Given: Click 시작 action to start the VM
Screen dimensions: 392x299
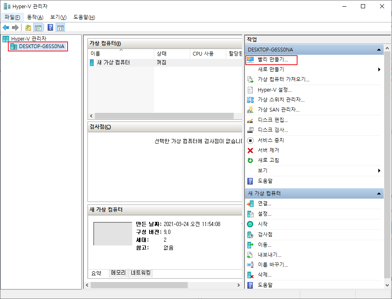Looking at the screenshot, I should pyautogui.click(x=262, y=224).
